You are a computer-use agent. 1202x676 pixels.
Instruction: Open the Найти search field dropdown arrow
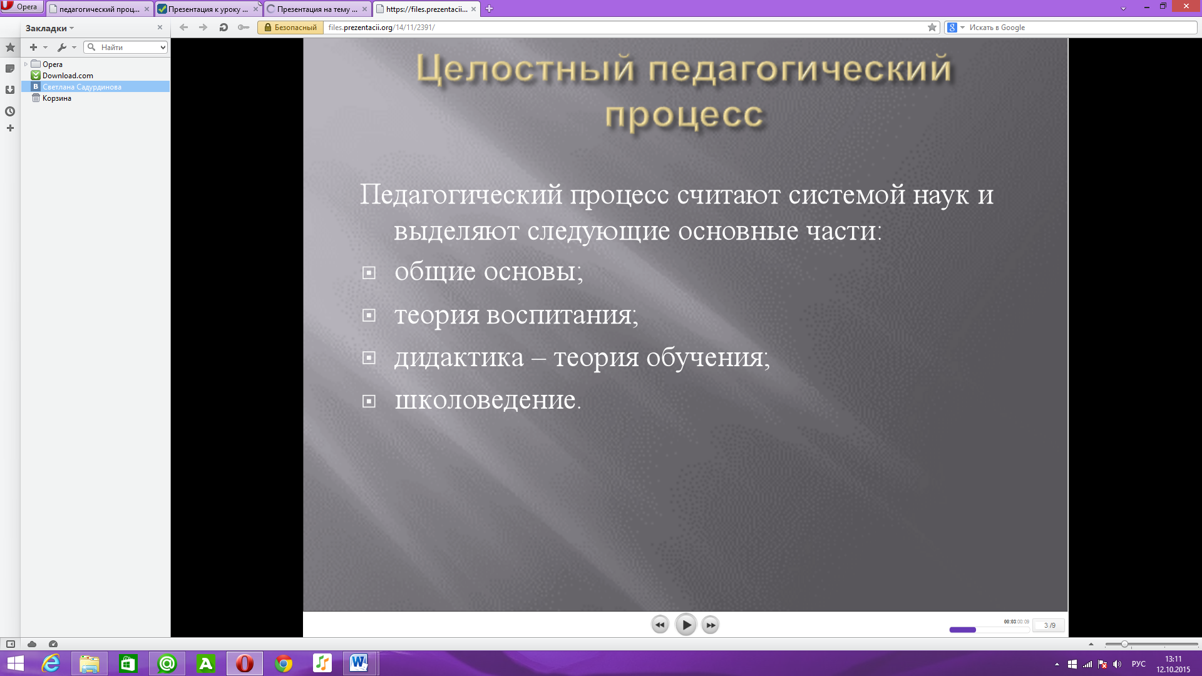(163, 48)
